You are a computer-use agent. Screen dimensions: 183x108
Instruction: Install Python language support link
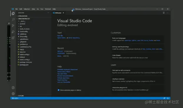point(134,40)
